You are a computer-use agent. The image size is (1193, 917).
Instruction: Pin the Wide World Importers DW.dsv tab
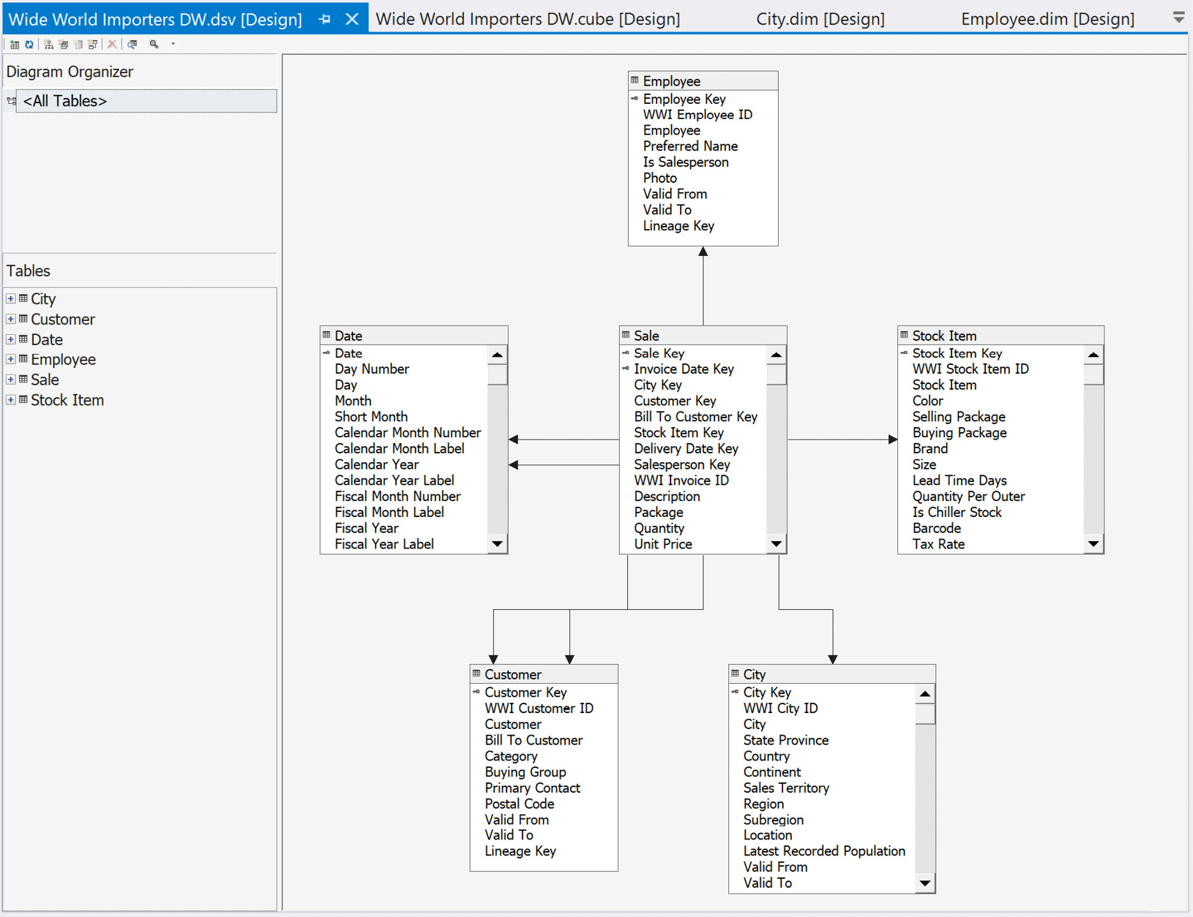click(325, 20)
